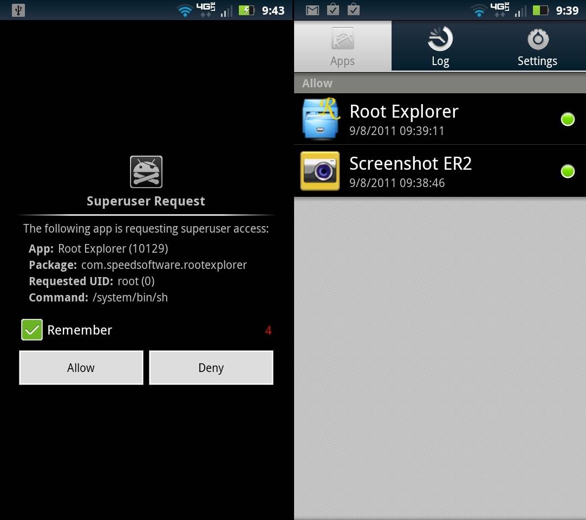Screen dimensions: 586x520
Task: Click the command /system/bin/sh
Action: (x=130, y=297)
